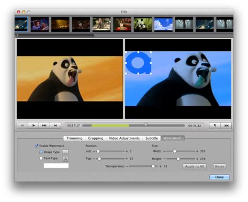Switch to the Trimming tab

(74, 138)
